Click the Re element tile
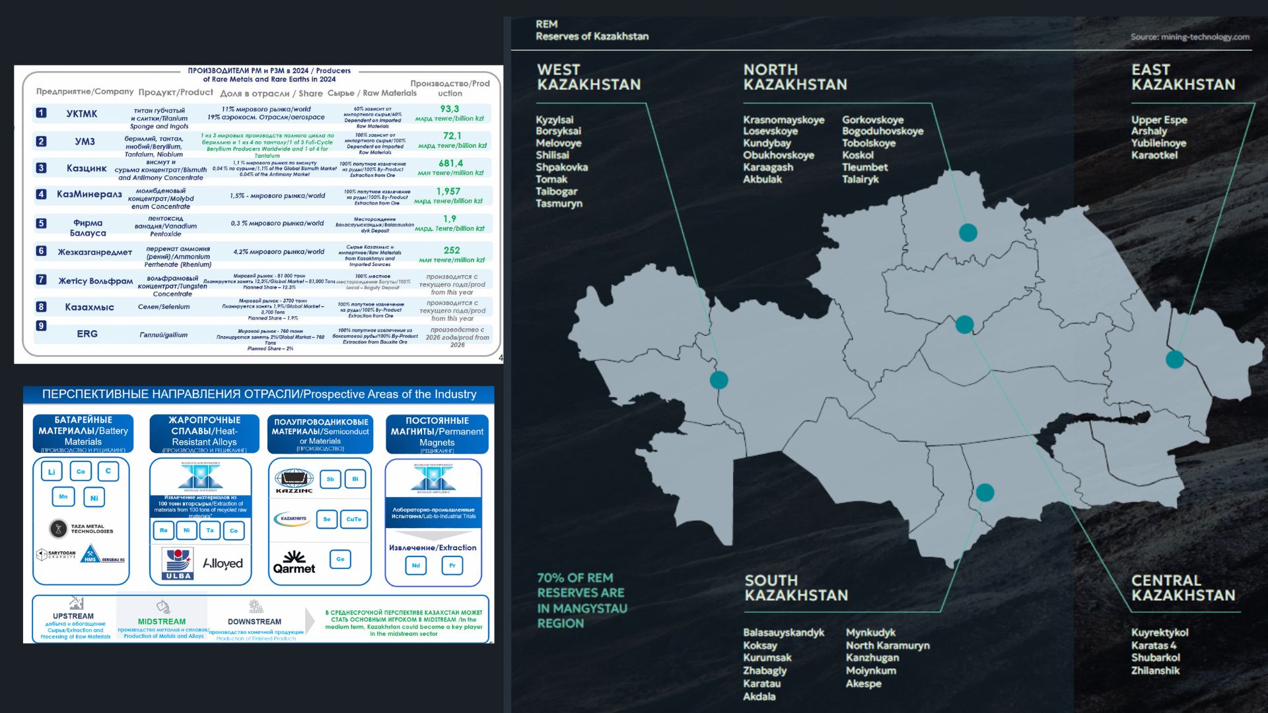This screenshot has width=1268, height=713. click(x=163, y=530)
